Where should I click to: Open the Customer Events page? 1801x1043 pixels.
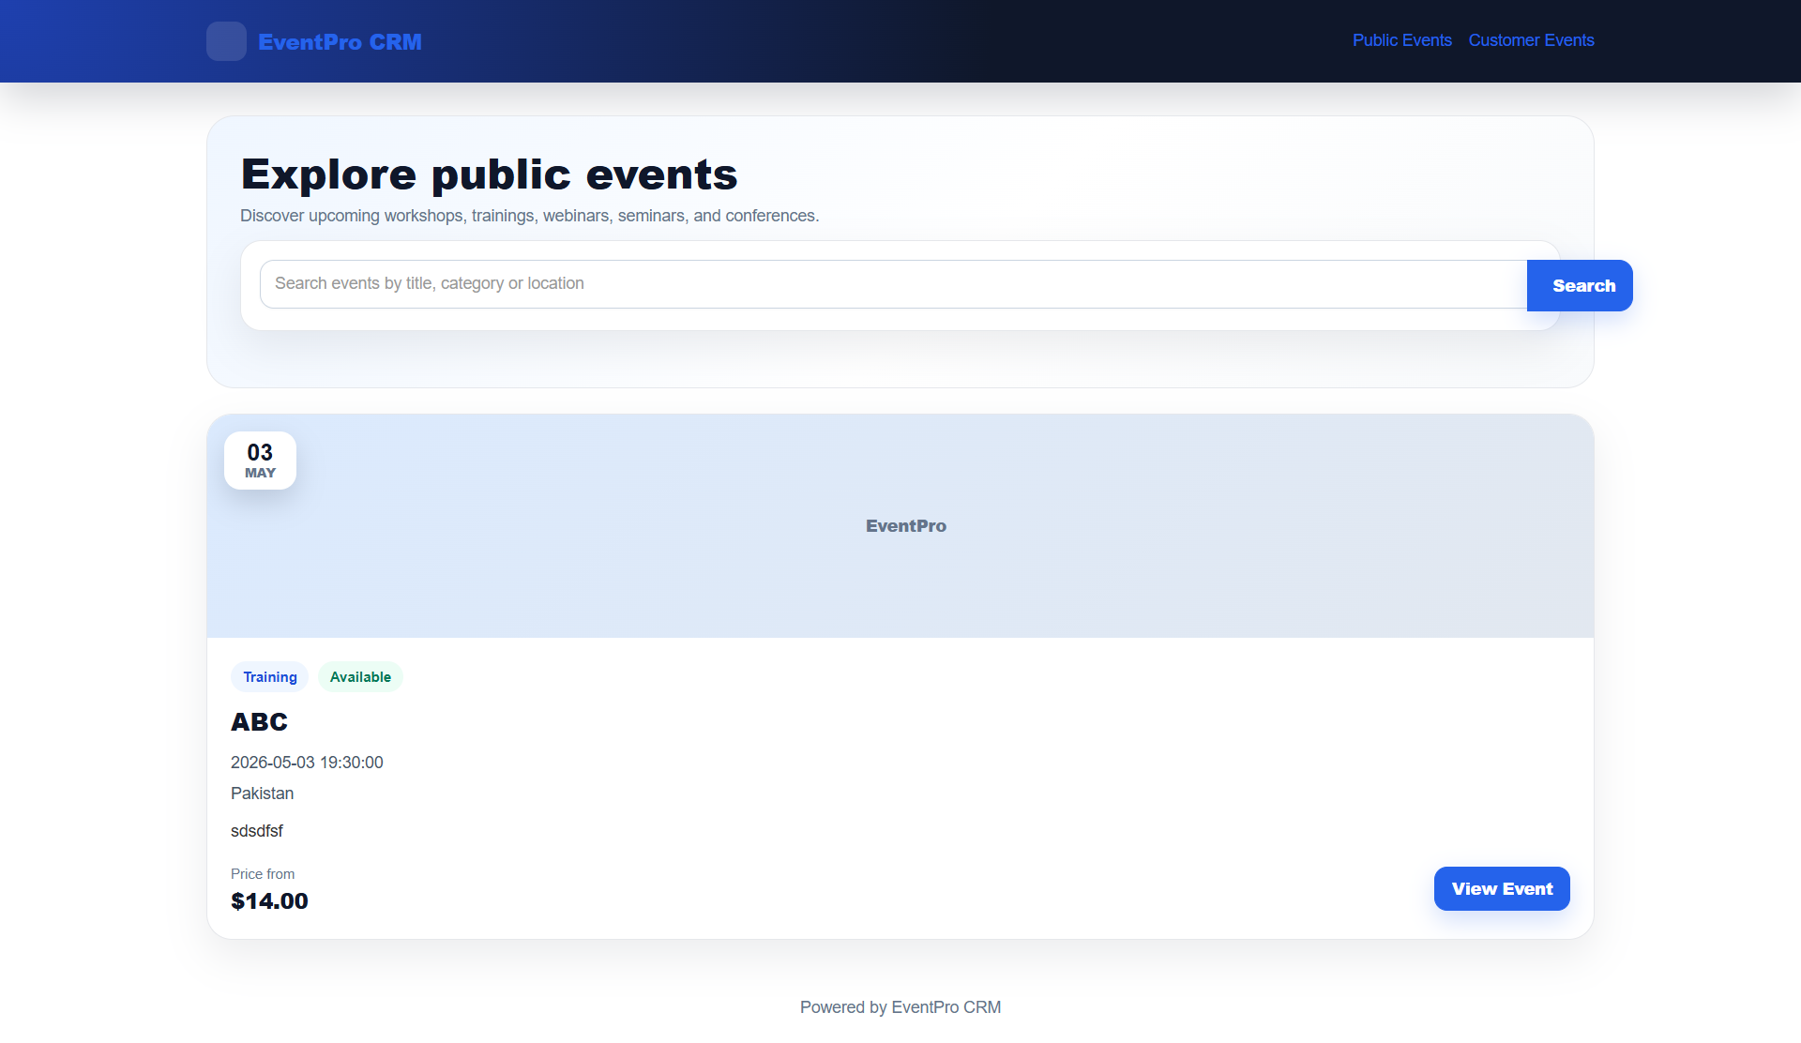click(1531, 40)
